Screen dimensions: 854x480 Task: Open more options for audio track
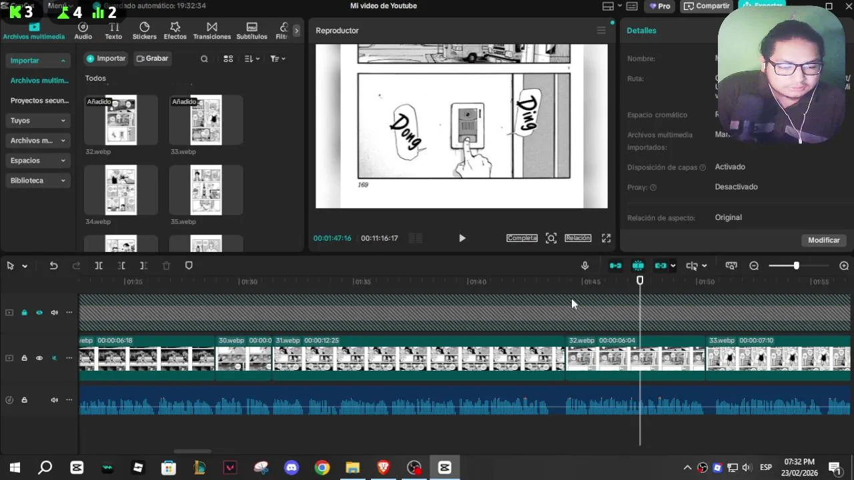[x=69, y=400]
